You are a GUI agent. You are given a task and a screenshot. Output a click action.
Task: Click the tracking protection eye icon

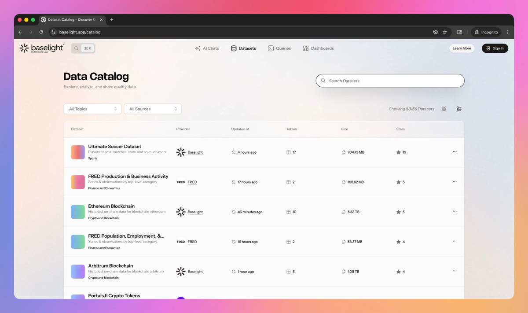tap(436, 32)
